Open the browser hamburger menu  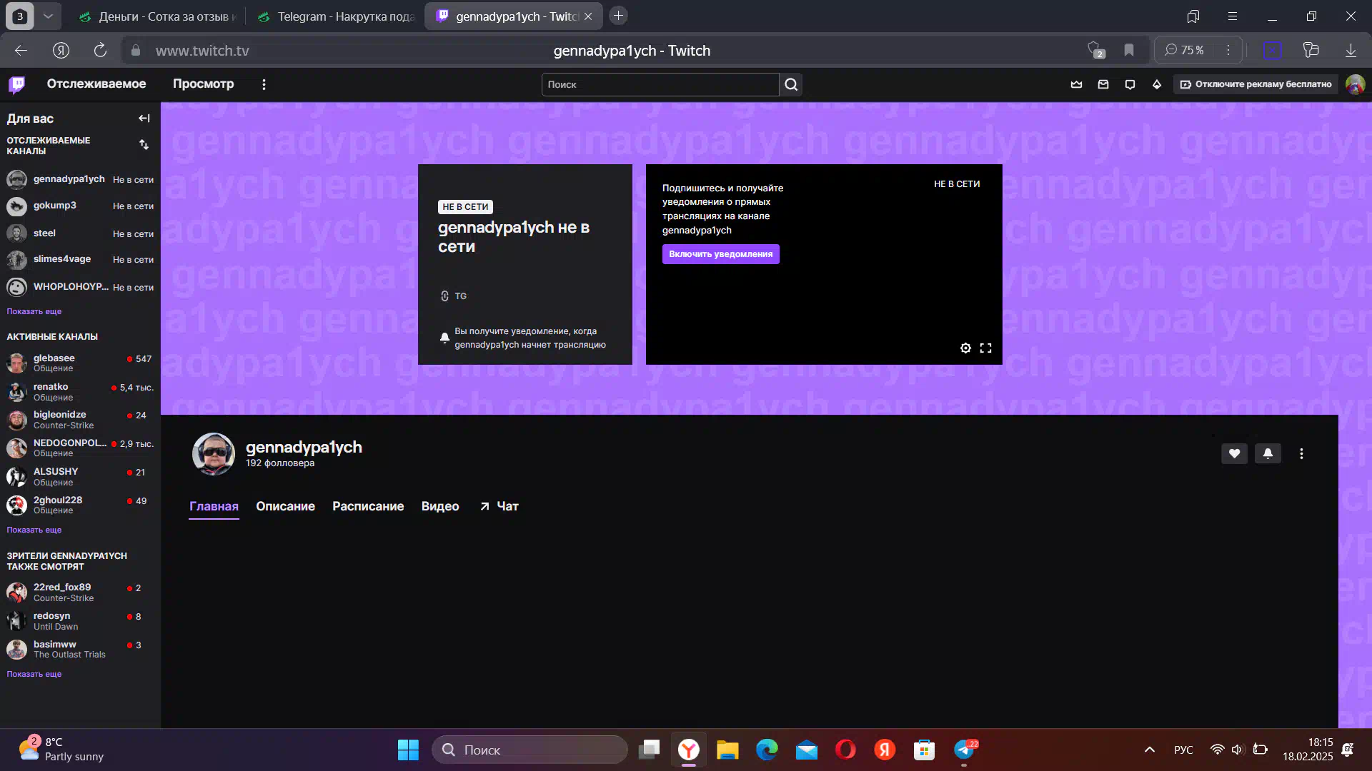[1233, 16]
